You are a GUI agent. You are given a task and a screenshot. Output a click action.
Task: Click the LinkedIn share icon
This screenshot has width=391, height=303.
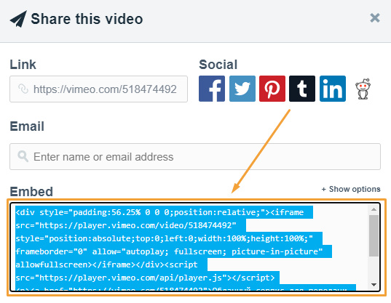pos(333,89)
